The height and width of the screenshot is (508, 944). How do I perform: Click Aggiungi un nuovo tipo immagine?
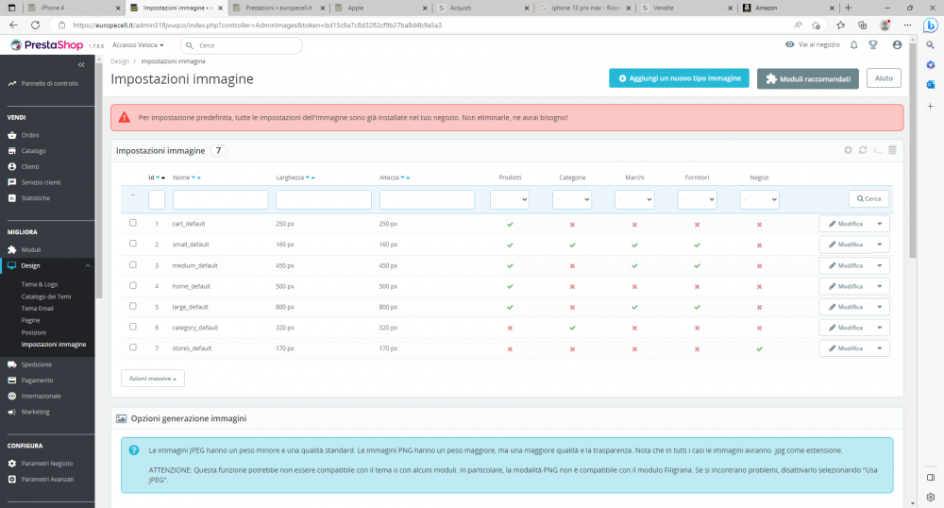click(x=679, y=78)
